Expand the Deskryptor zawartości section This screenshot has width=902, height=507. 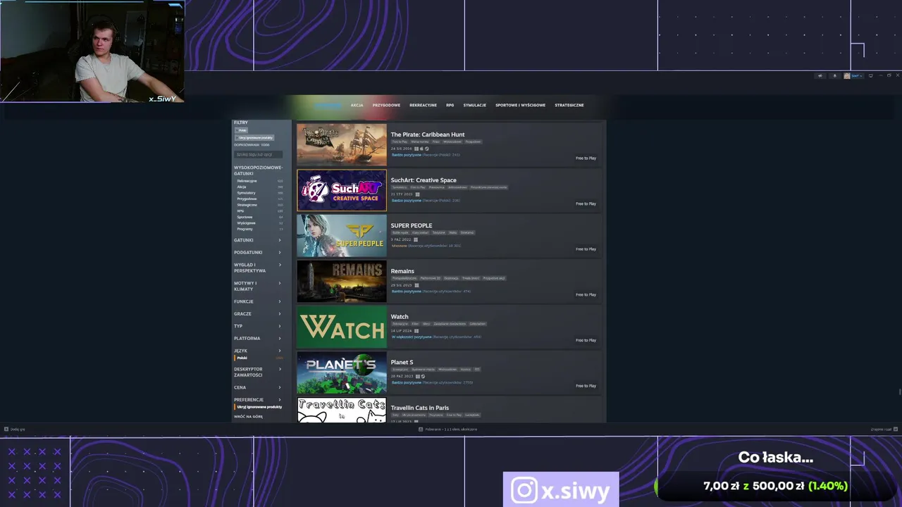pos(258,372)
